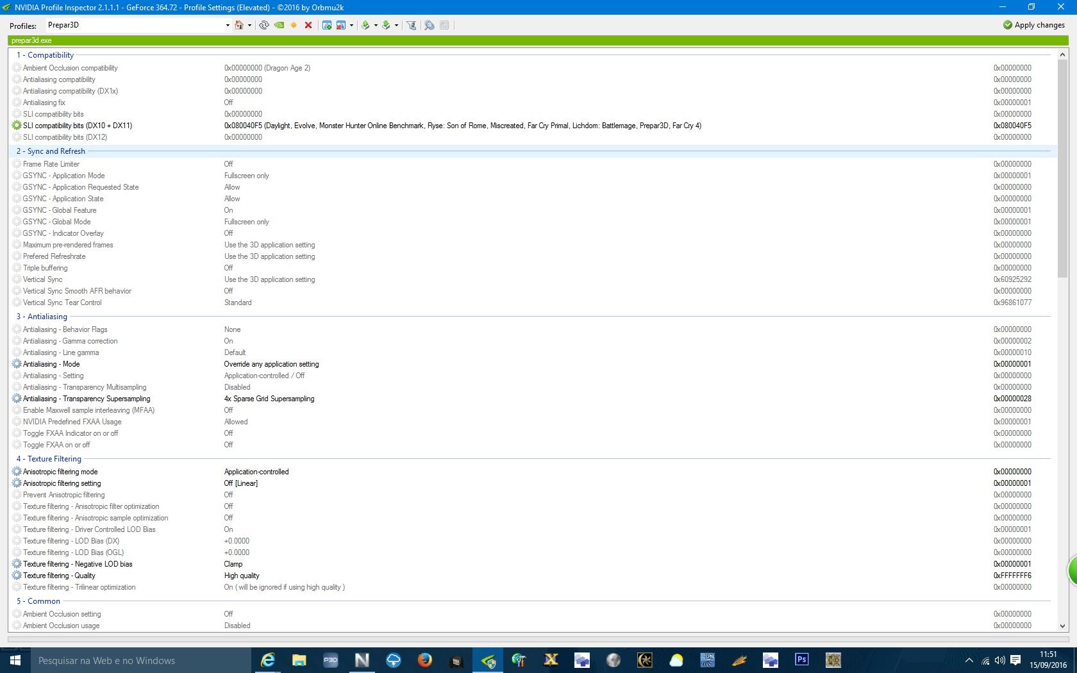
Task: Click the green NVIDIA restore defaults icon
Action: 279,25
